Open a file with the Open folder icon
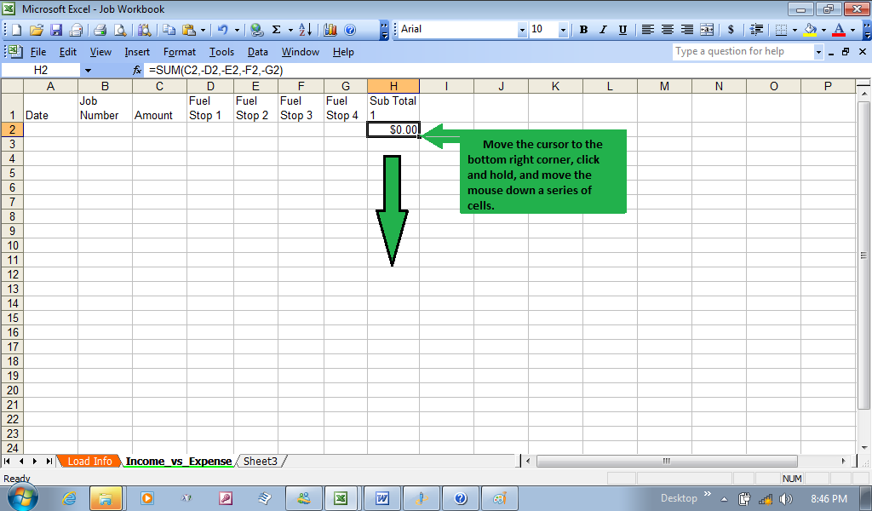 coord(36,30)
